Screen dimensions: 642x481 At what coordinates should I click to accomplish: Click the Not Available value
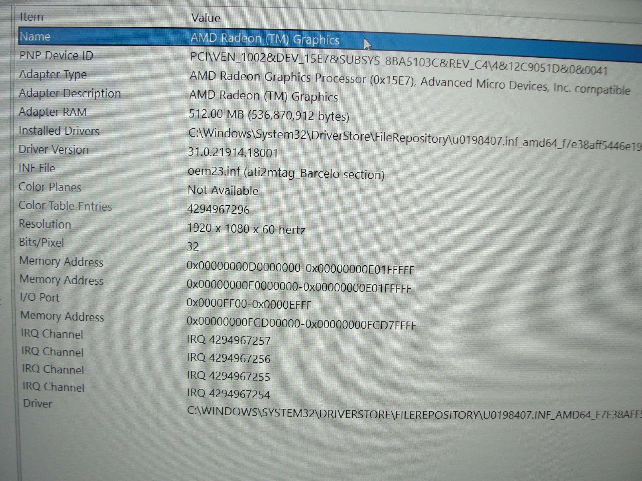[x=223, y=190]
